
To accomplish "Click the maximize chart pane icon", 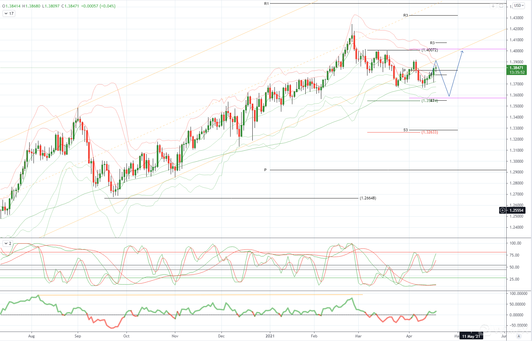I will (x=501, y=6).
